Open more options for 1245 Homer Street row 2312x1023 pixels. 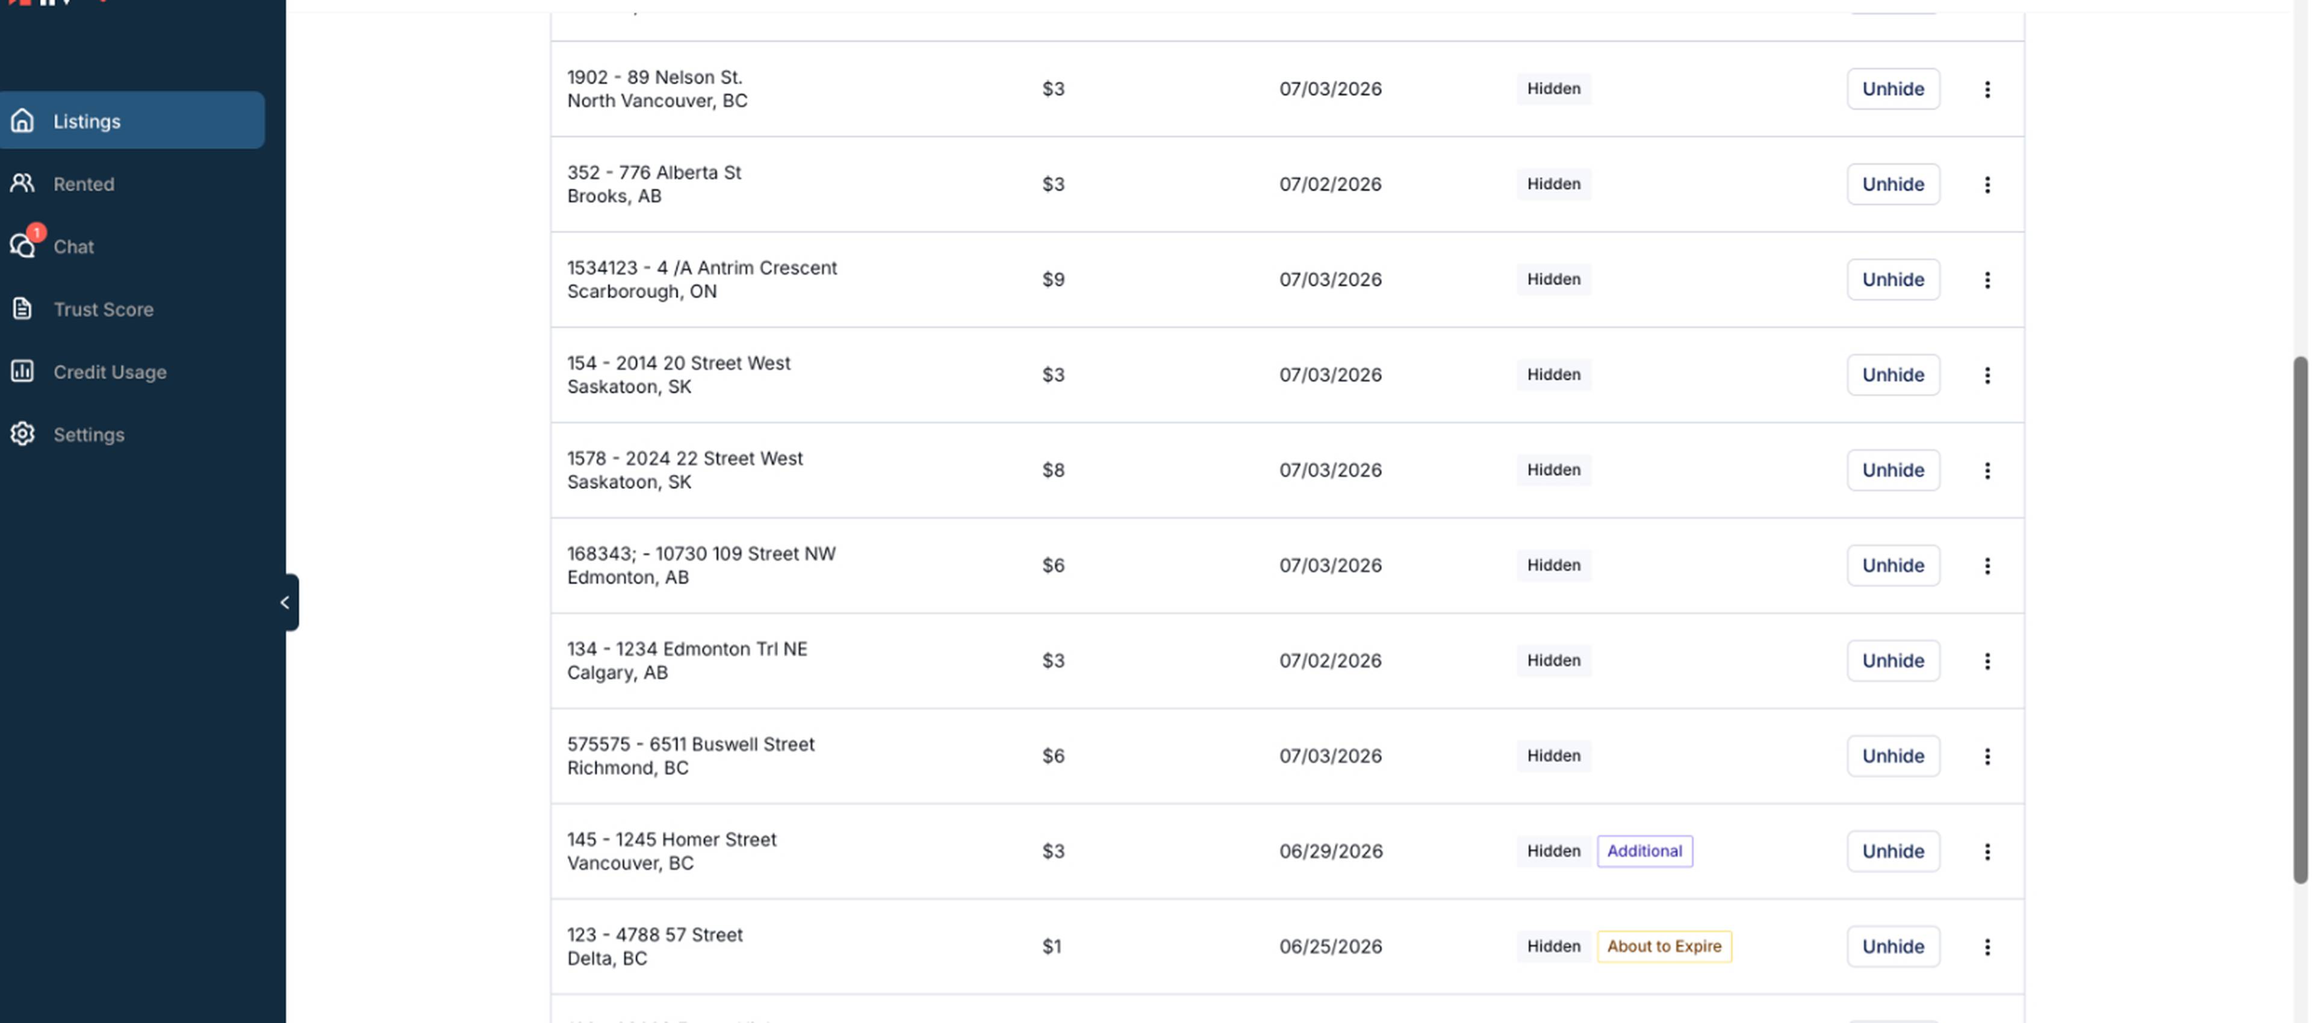[1986, 851]
